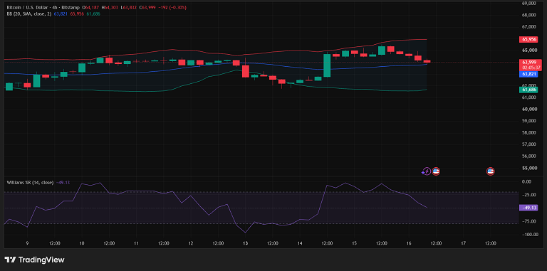The height and width of the screenshot is (271, 547).
Task: Click the 0.00 Williams axis label
Action: (526, 182)
